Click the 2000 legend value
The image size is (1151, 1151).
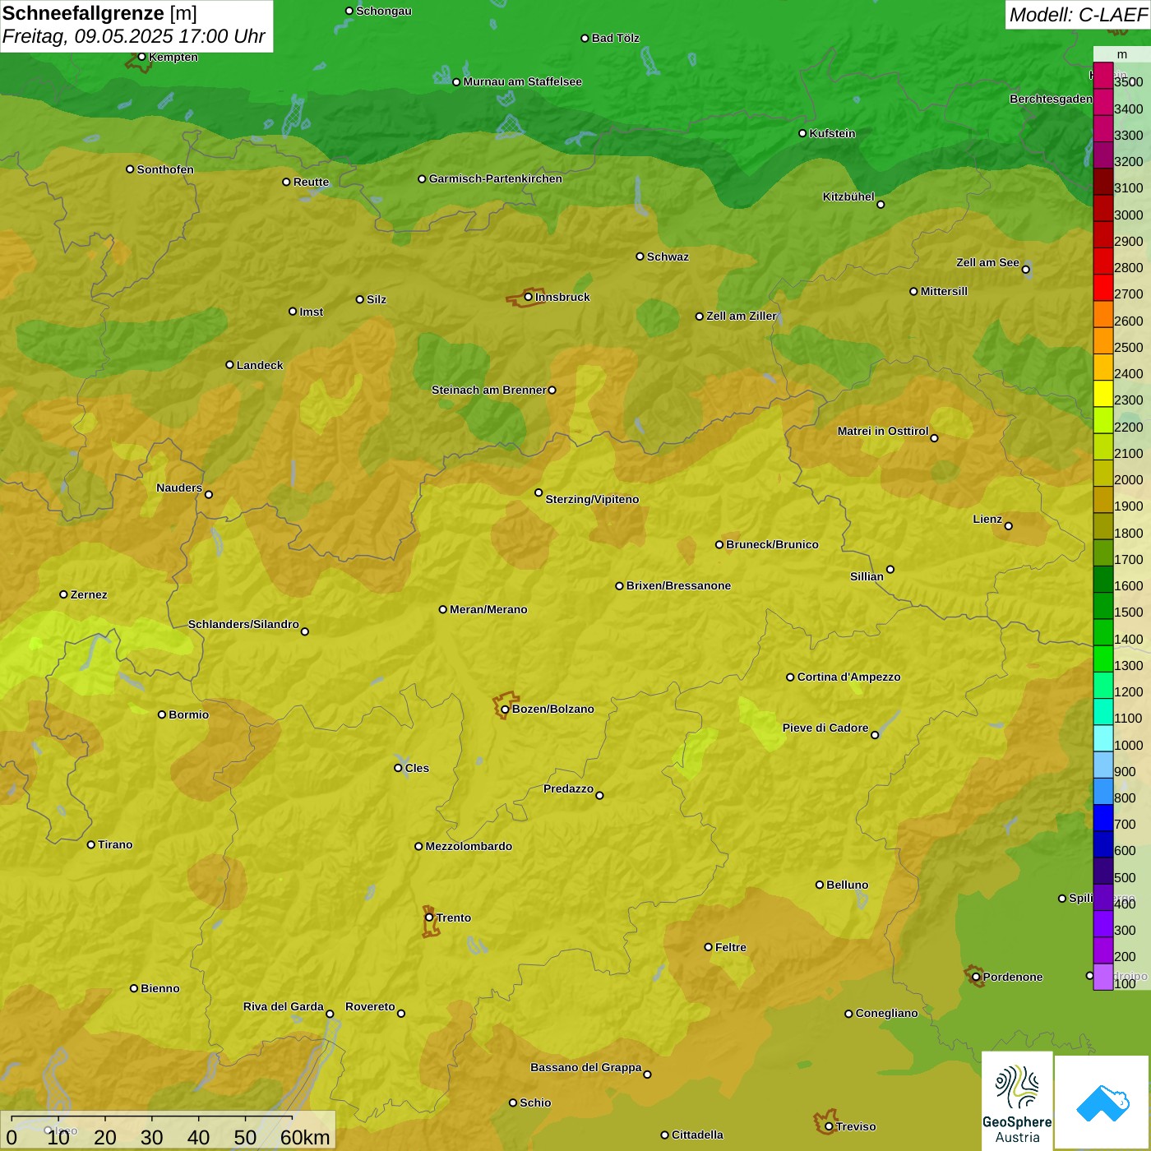click(1128, 480)
